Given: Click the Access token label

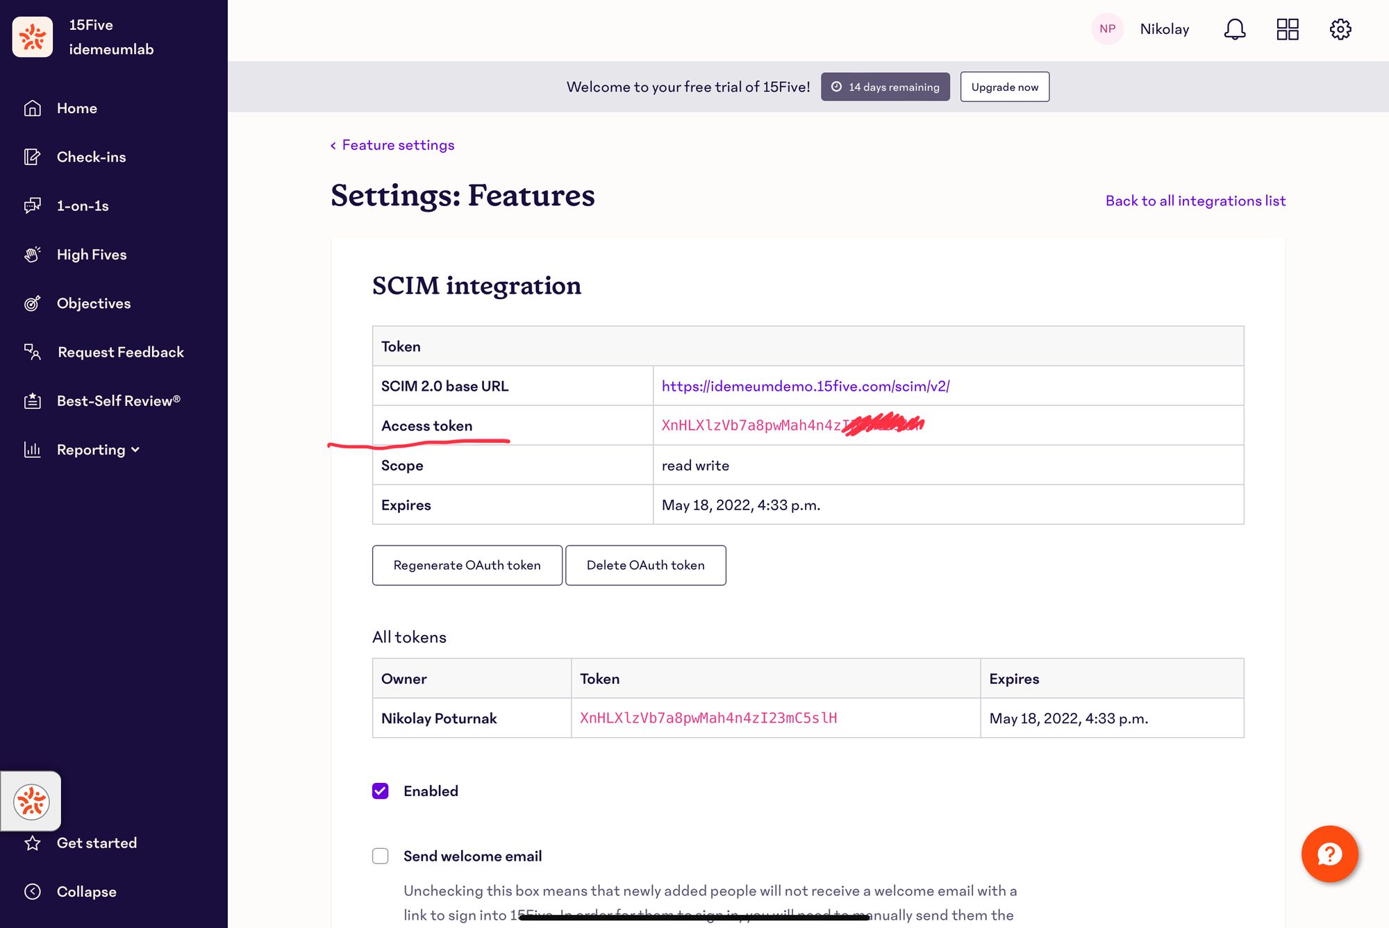Looking at the screenshot, I should [x=427, y=425].
